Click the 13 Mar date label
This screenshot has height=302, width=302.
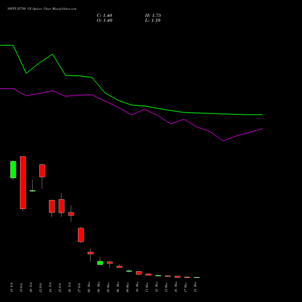[166, 288]
